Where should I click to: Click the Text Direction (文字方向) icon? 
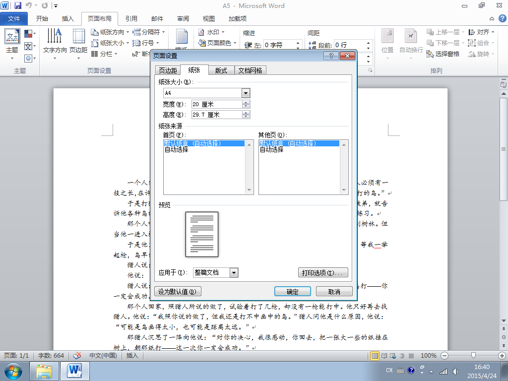(x=55, y=36)
